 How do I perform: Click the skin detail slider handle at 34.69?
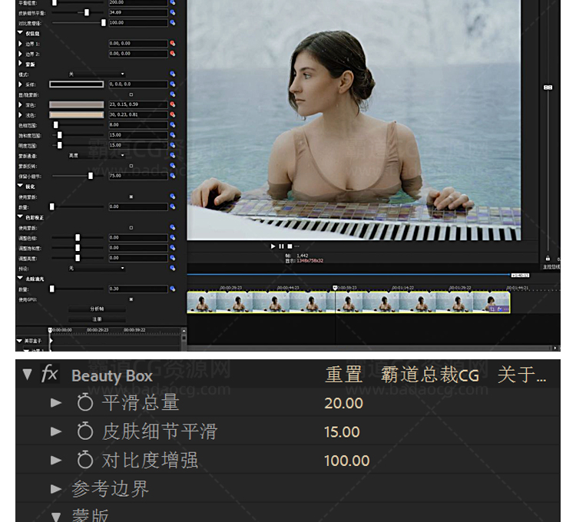[x=87, y=12]
